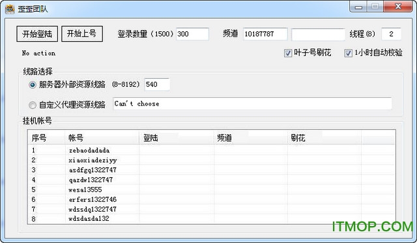Focus the 登录数量 field showing 300

tap(192, 34)
